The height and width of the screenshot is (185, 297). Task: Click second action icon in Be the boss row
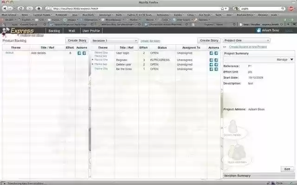(x=216, y=69)
